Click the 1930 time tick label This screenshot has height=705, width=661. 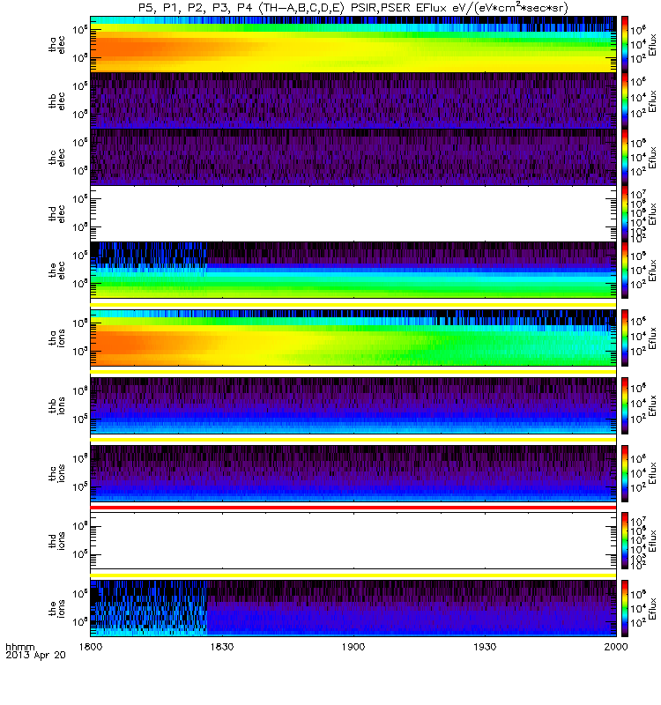tap(485, 647)
